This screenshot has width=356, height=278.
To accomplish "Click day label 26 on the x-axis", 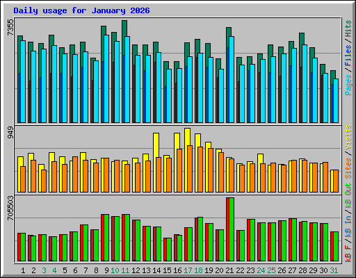I will click(x=282, y=270).
